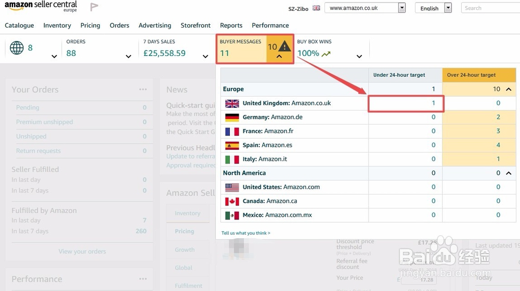Click the Search input field
Image resolution: width=520 pixels, height=291 pixels.
[490, 8]
